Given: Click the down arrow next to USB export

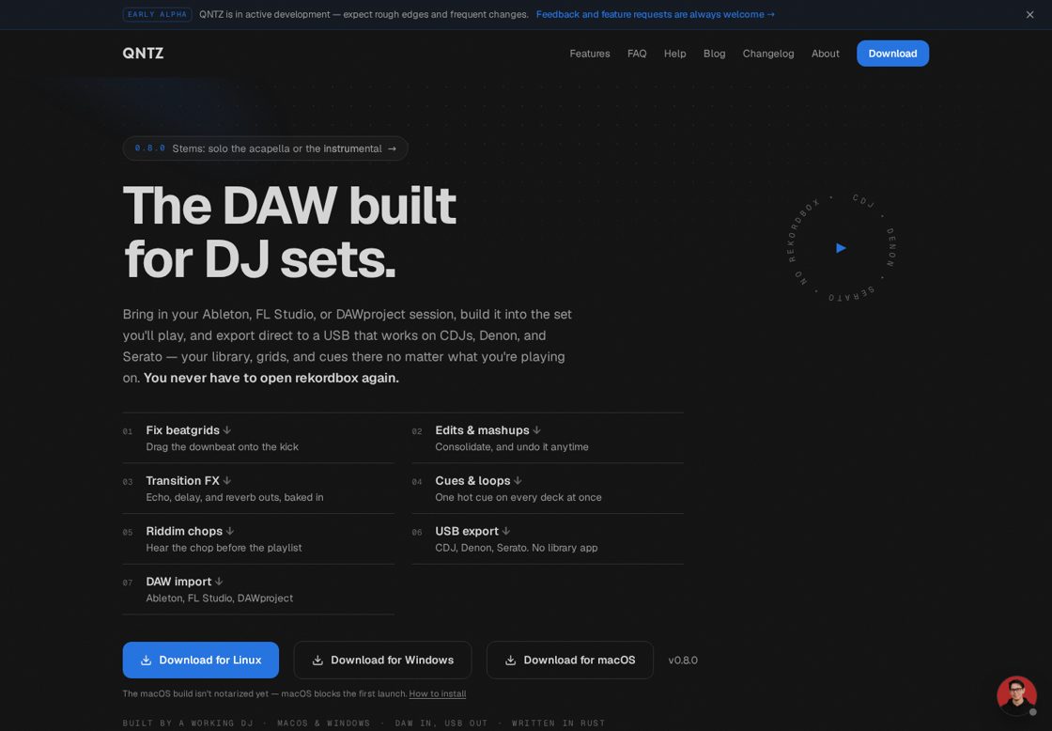Looking at the screenshot, I should [506, 531].
